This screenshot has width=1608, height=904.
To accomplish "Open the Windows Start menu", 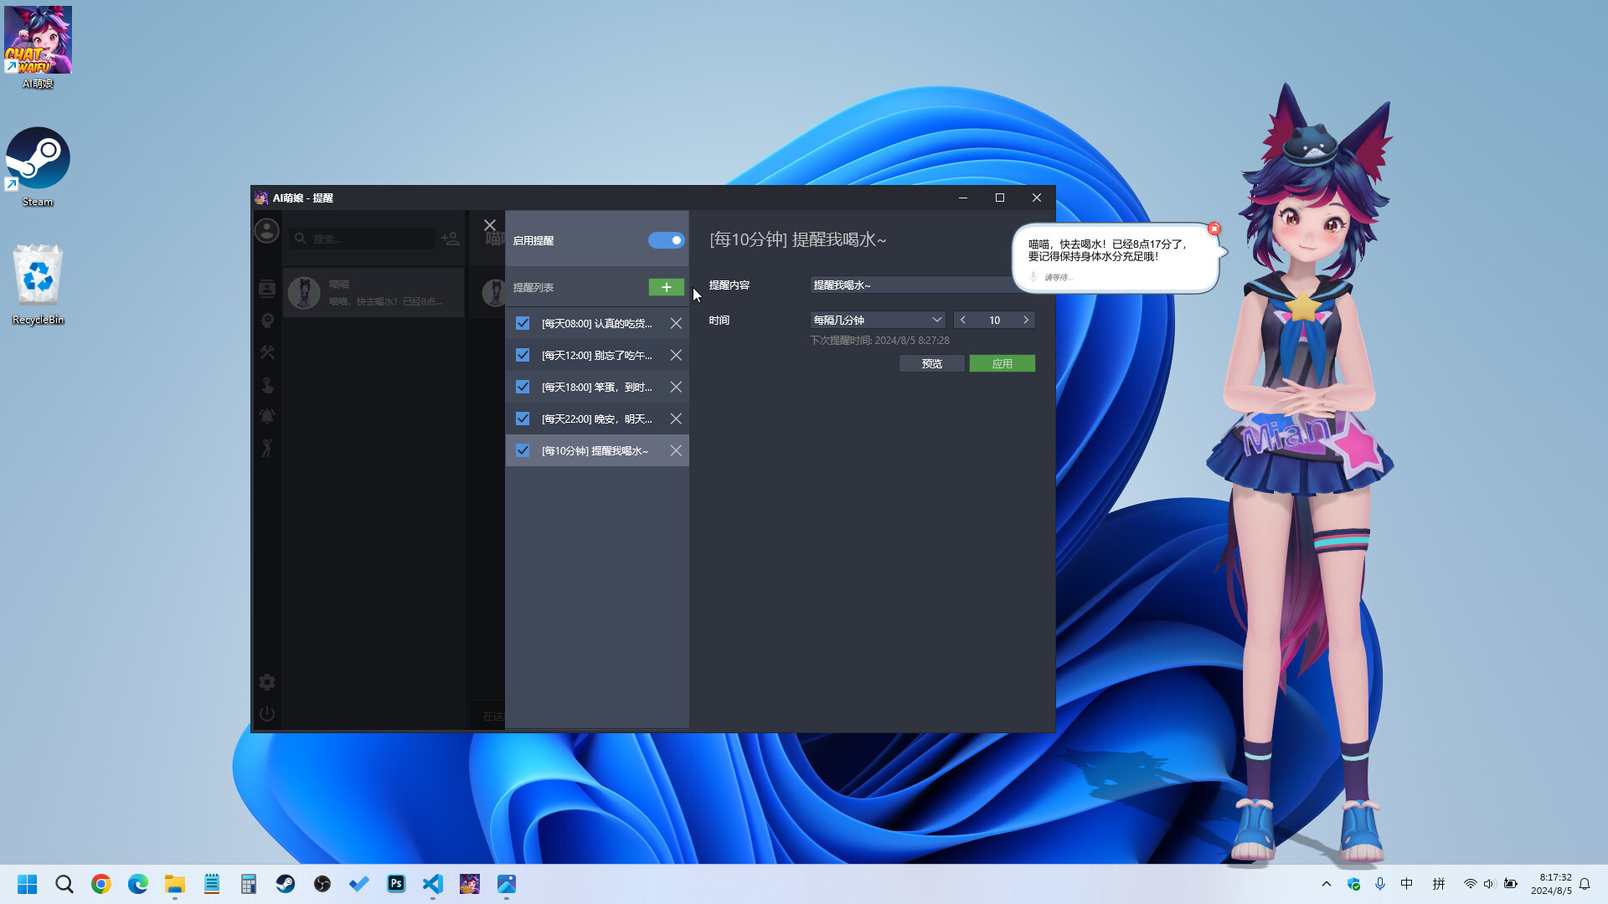I will (27, 884).
